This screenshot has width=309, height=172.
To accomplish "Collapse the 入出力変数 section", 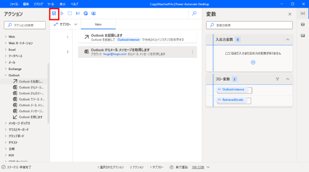I will coord(288,40).
